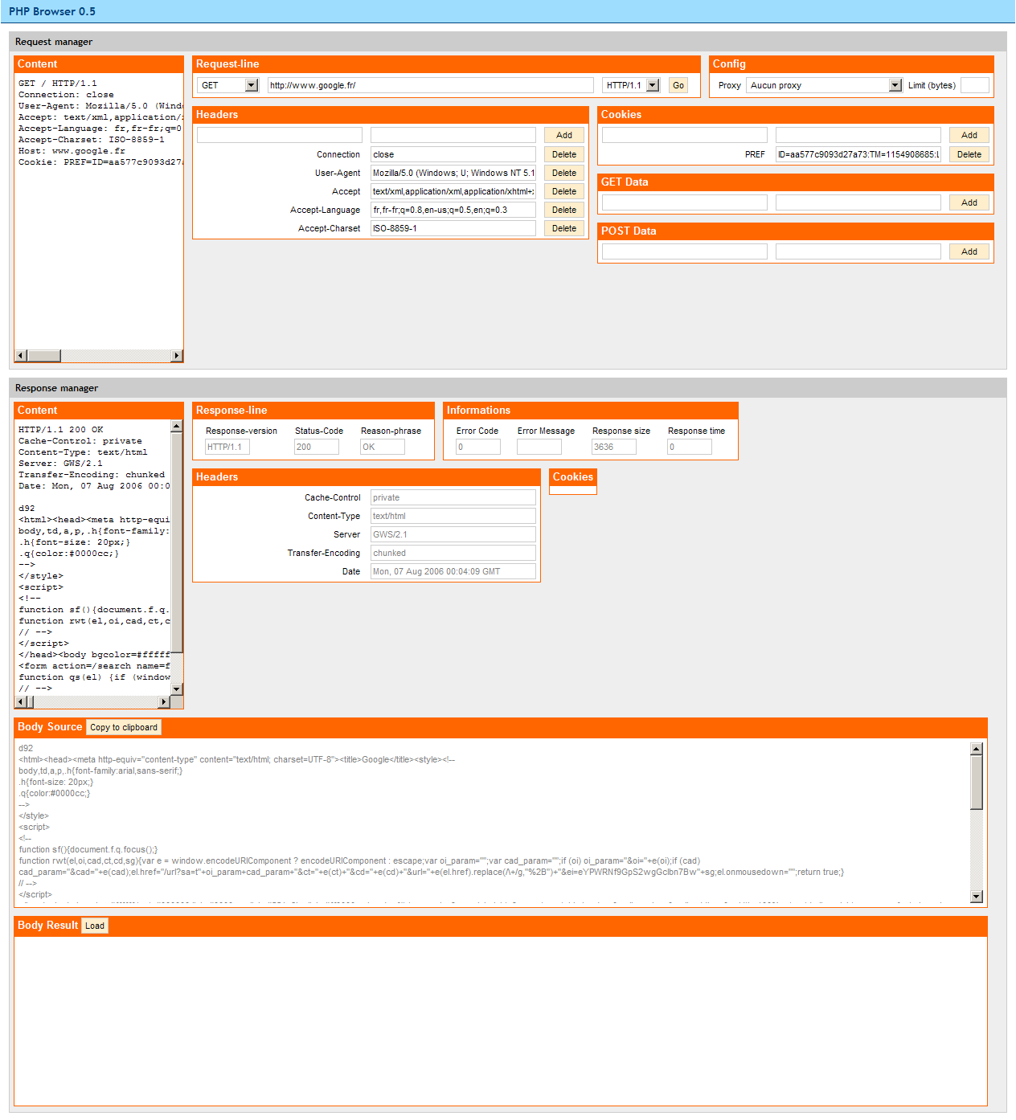Screen dimensions: 1016x1120
Task: Click the request Content scroll right arrow
Action: coord(177,355)
